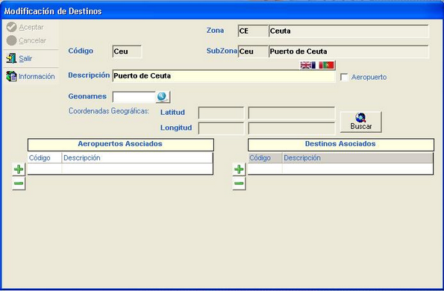The height and width of the screenshot is (291, 444).
Task: Click the Zona label
Action: click(x=215, y=31)
